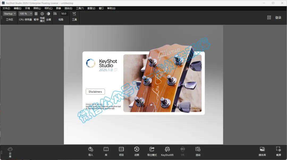Expand the CPU usage 100 % dropdown

[x=26, y=14]
